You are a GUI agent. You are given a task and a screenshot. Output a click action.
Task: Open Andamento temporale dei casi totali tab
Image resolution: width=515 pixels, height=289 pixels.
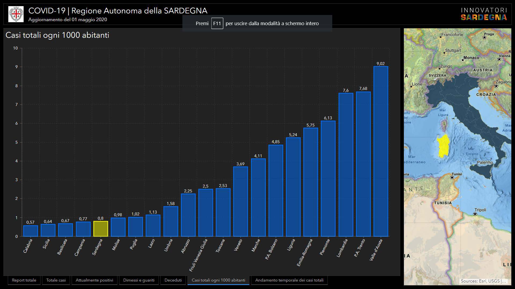[x=289, y=280]
